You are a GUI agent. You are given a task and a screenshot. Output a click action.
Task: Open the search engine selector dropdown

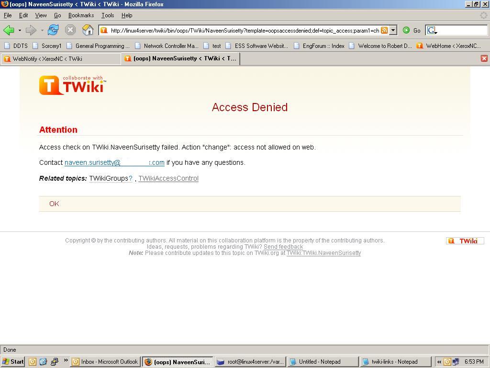click(431, 30)
